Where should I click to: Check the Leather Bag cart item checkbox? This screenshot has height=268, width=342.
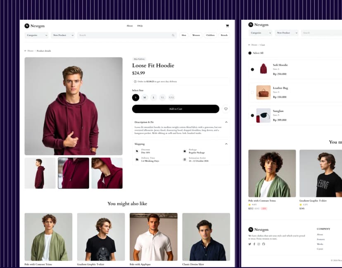coord(252,92)
